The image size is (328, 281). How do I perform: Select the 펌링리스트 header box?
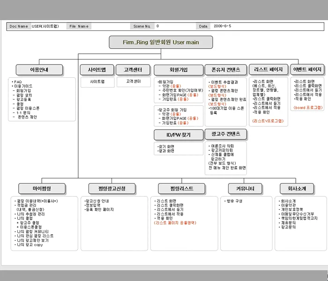(181, 189)
